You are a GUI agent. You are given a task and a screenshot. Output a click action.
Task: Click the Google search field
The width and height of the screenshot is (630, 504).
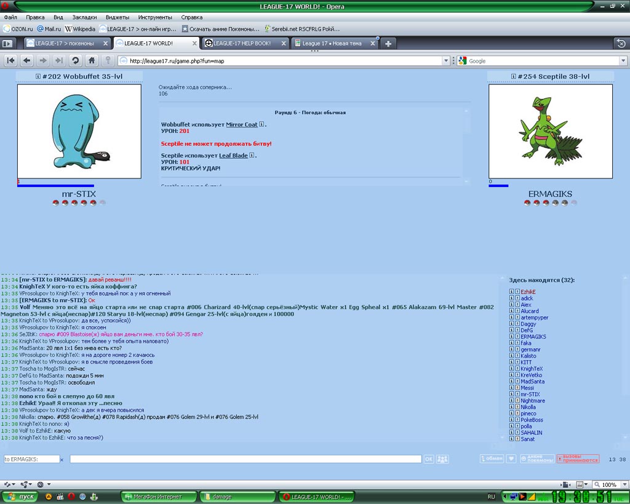pyautogui.click(x=543, y=61)
